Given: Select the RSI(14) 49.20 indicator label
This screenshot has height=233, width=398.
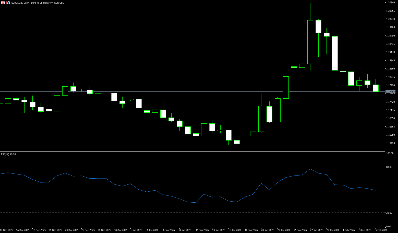Looking at the screenshot, I should point(8,154).
